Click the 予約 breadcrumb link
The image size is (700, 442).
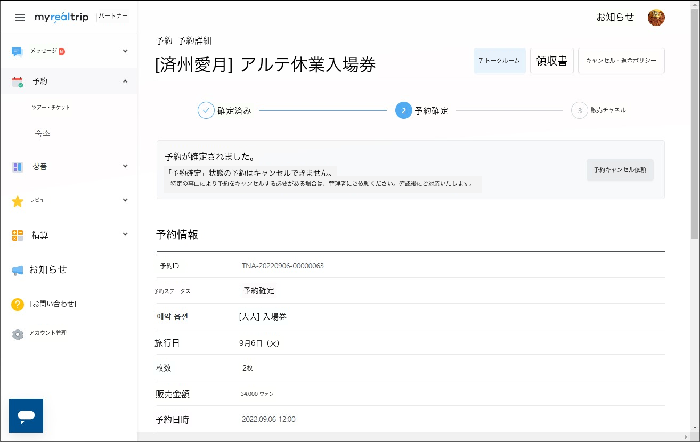point(164,41)
